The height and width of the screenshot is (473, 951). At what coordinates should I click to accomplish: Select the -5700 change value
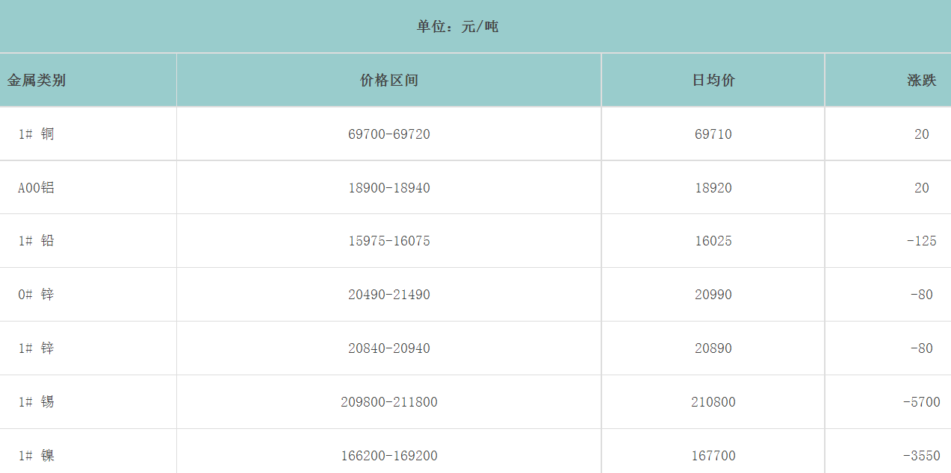tap(921, 402)
